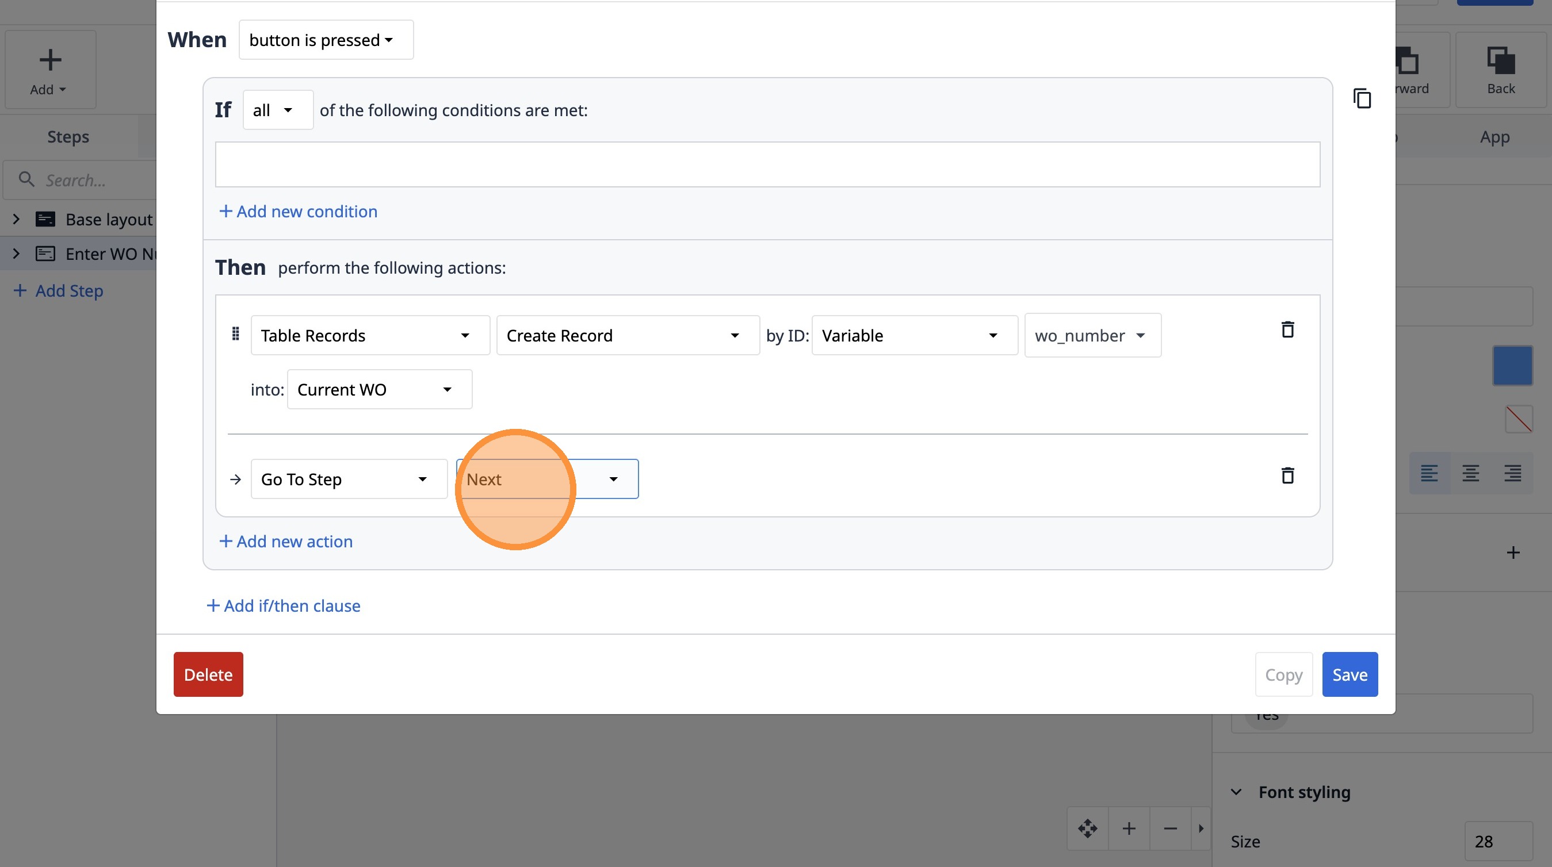The width and height of the screenshot is (1552, 867).
Task: Open the 'all' conditions dropdown
Action: click(x=277, y=110)
